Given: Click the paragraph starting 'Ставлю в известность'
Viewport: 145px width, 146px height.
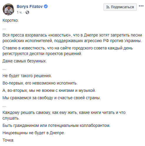Looking at the screenshot, I should click(68, 51).
